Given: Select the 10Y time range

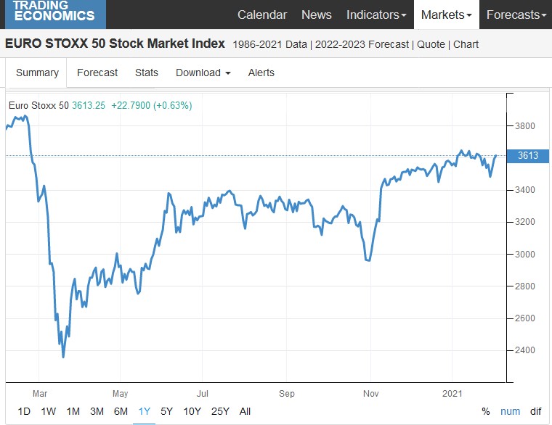Looking at the screenshot, I should click(192, 411).
